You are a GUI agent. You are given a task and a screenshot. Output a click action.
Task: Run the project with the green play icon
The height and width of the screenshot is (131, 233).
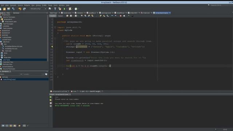pos(64,9)
